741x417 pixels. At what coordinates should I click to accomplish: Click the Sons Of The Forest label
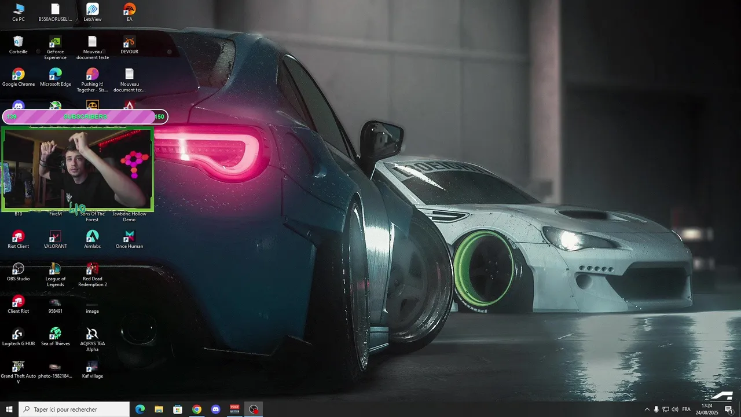click(x=93, y=217)
